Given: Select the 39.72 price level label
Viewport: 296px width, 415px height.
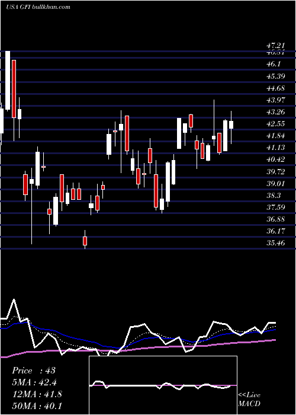Looking at the screenshot, I should 275,171.
